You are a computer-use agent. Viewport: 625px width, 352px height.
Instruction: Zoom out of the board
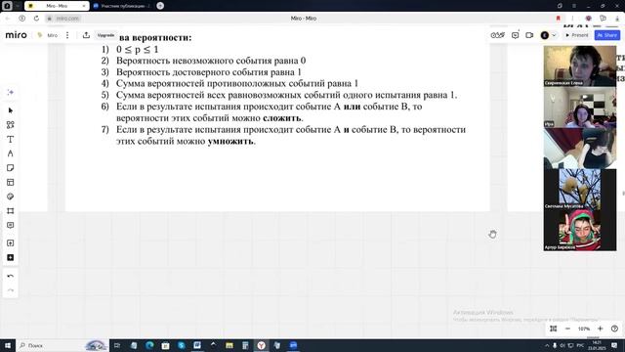tap(567, 329)
